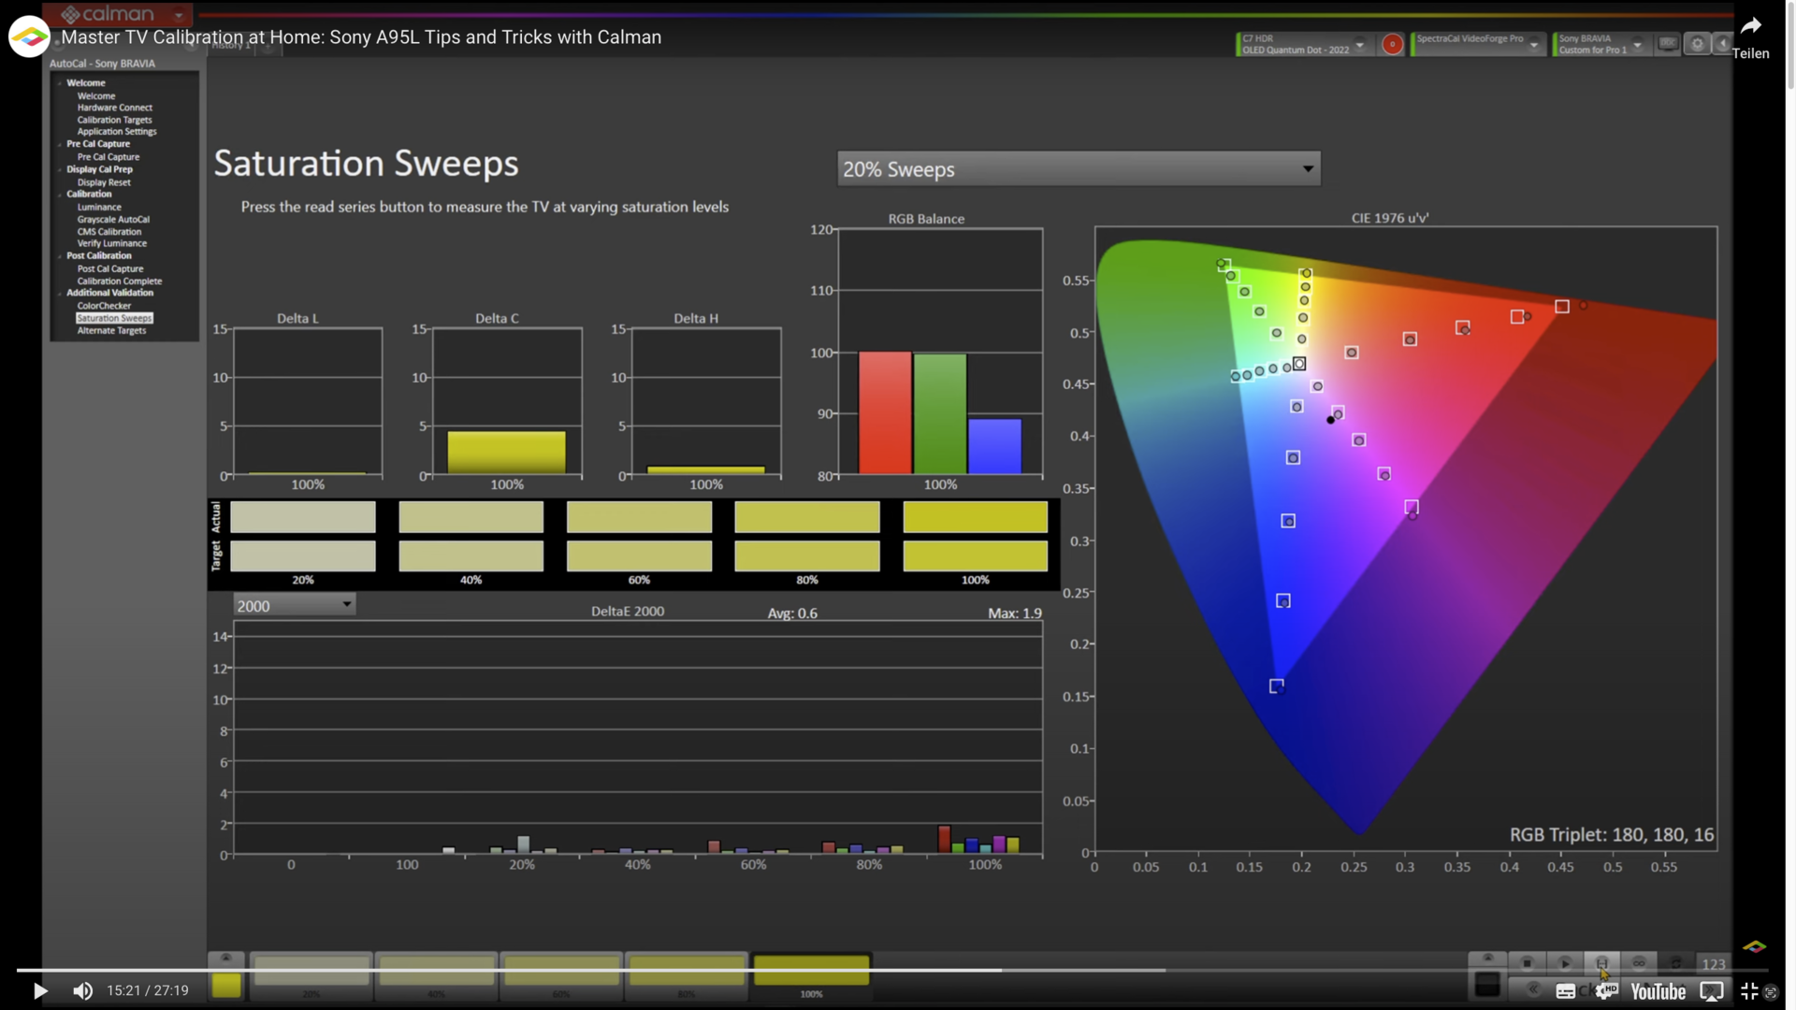
Task: Collapse the Additional Validation section
Action: tap(60, 294)
